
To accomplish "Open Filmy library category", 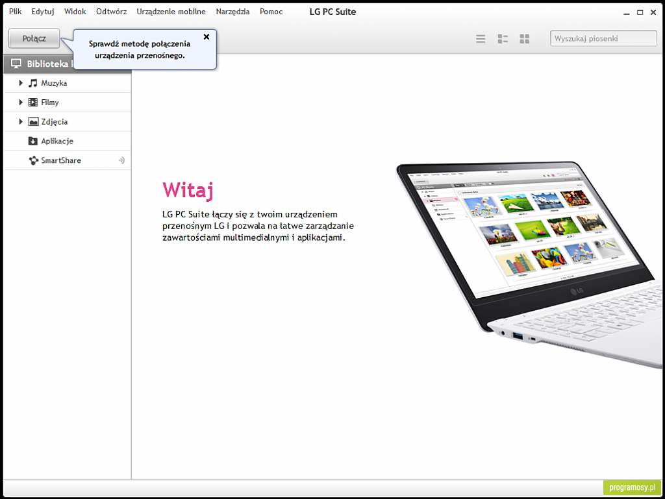I will 67,103.
